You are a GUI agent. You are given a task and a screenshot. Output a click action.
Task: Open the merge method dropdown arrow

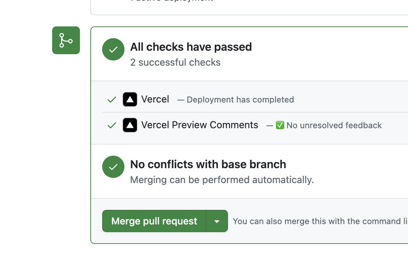click(217, 221)
